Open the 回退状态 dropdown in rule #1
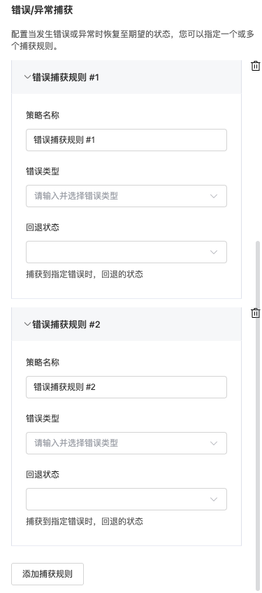The width and height of the screenshot is (262, 593). coord(126,252)
